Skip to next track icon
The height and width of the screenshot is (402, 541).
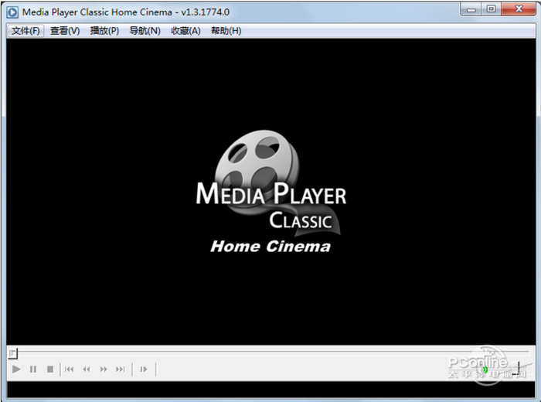click(x=120, y=370)
